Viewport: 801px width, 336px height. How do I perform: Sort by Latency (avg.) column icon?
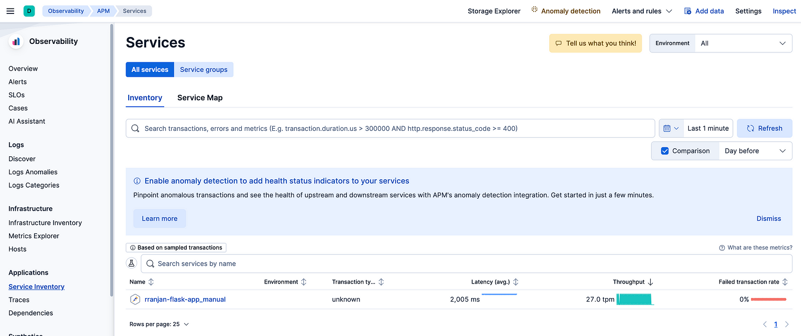tap(516, 282)
